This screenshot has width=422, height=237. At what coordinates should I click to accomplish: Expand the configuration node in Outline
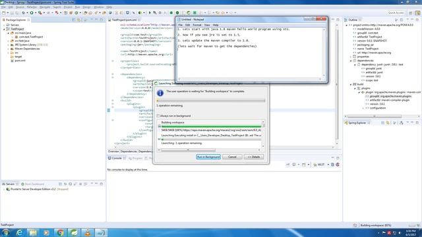[363, 108]
